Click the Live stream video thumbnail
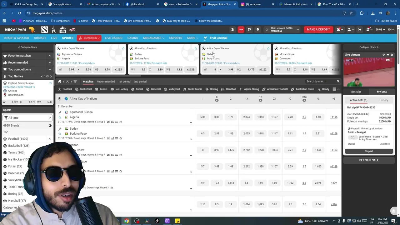Image resolution: width=400 pixels, height=225 pixels. click(369, 72)
